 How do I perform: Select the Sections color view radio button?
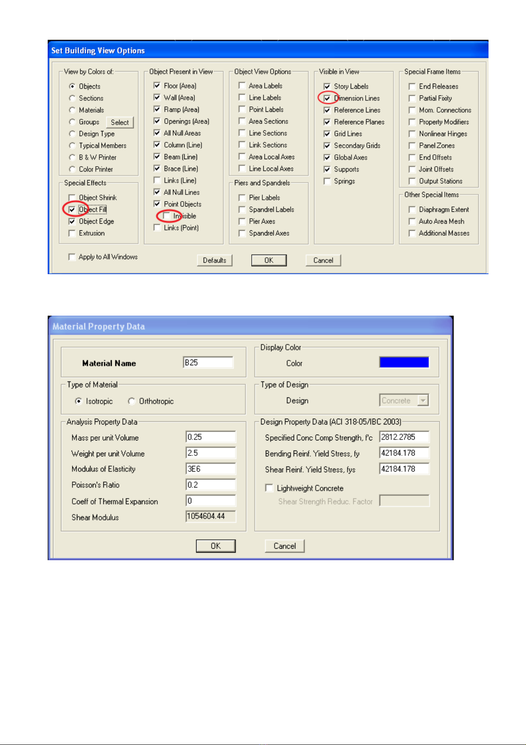[x=72, y=98]
